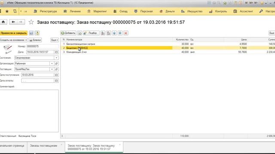This screenshot has height=154, width=275.
Task: Open the Склад menu section
Action: click(x=120, y=12)
